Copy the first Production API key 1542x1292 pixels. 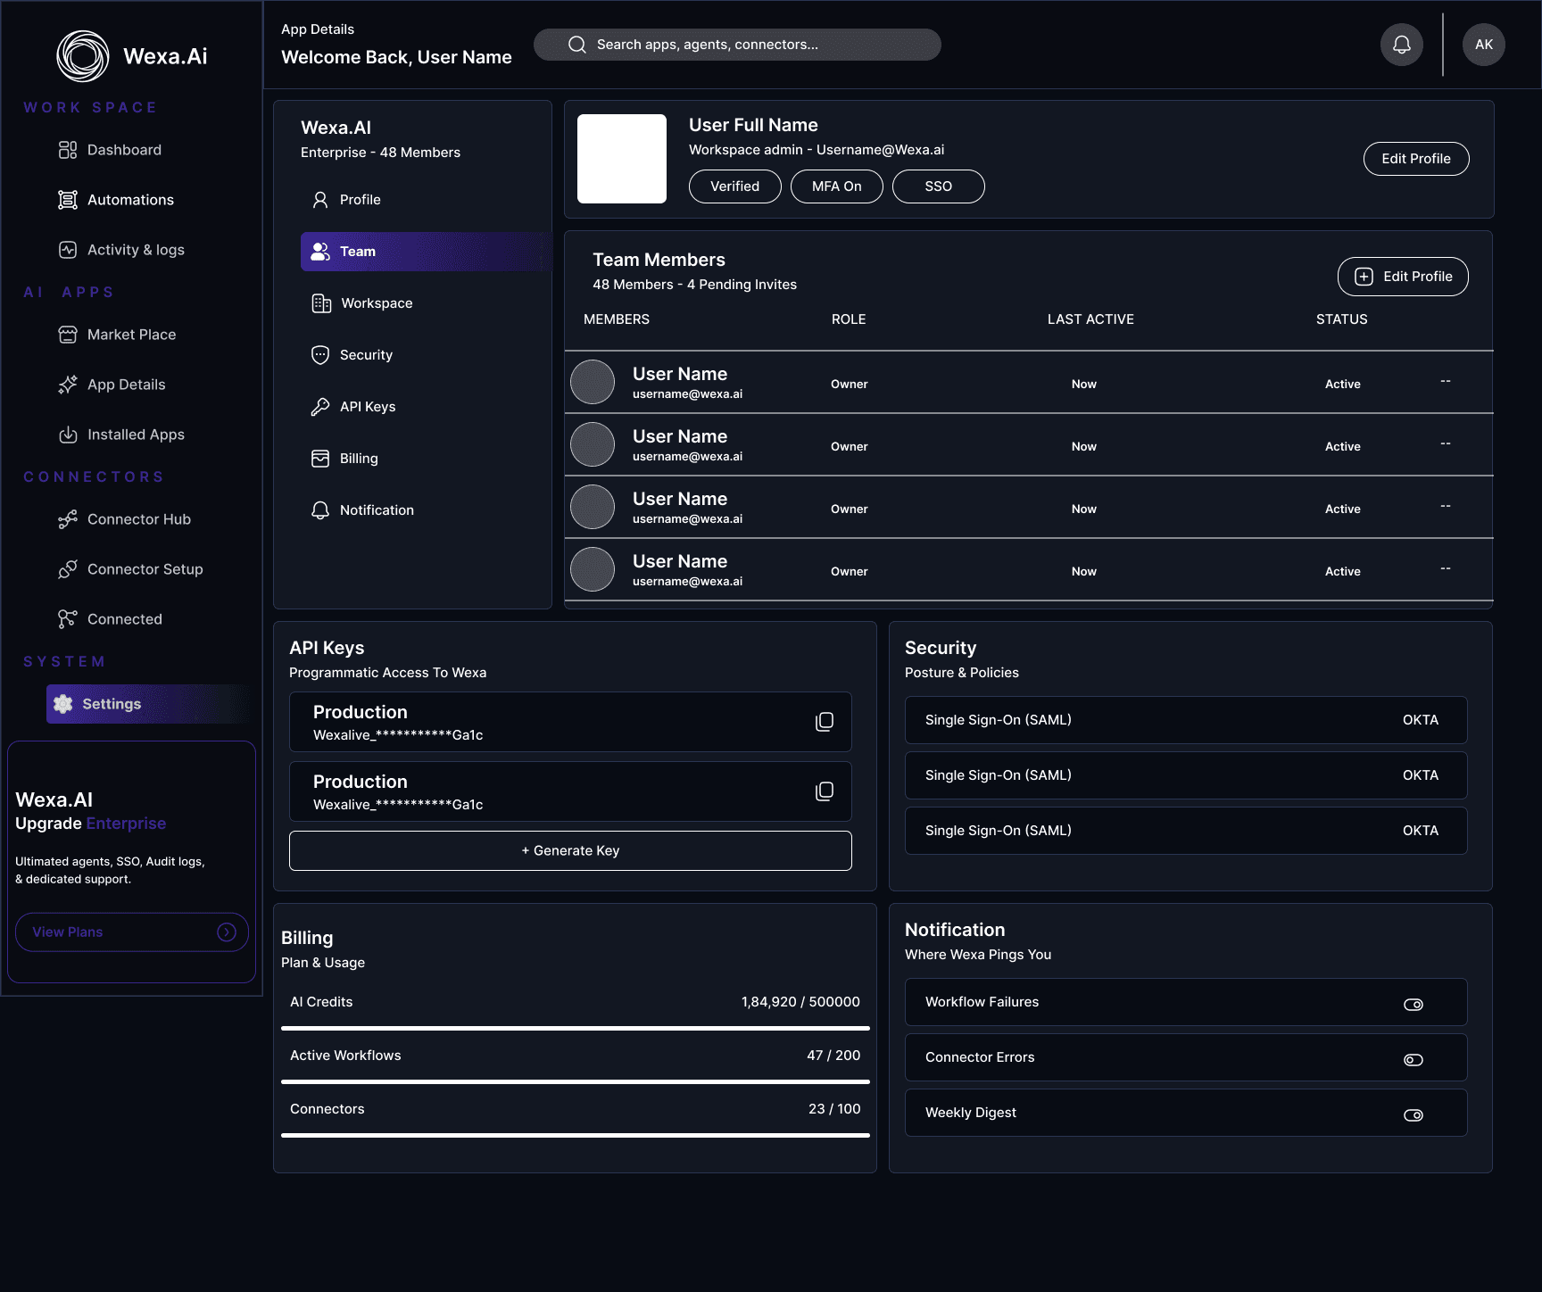[825, 722]
